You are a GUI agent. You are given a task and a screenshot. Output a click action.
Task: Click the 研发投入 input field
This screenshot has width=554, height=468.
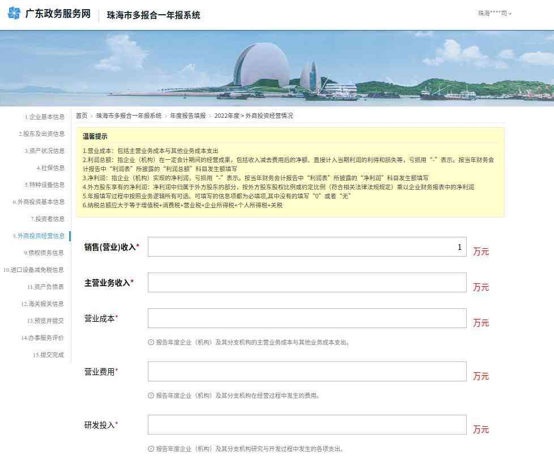307,425
